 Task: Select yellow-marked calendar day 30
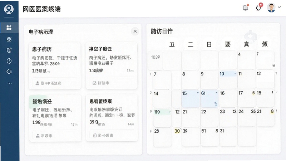click(177, 131)
